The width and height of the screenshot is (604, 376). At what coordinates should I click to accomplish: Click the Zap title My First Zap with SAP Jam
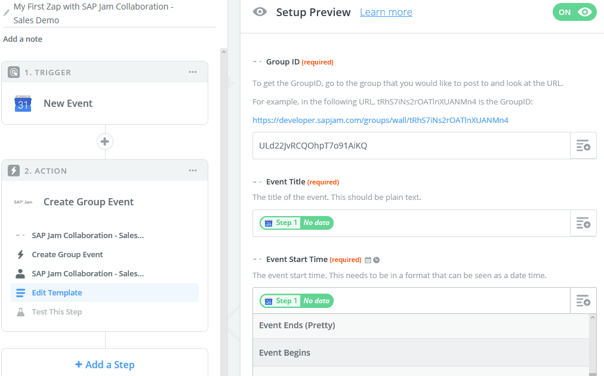pos(94,14)
